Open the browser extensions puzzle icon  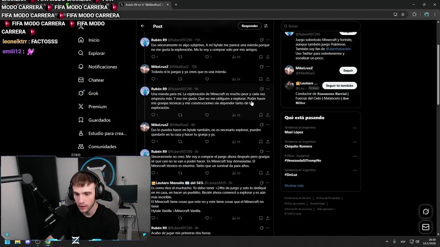[414, 14]
